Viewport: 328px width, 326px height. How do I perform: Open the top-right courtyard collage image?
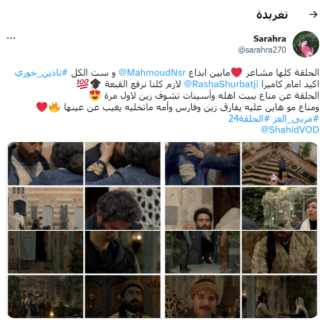click(x=279, y=164)
